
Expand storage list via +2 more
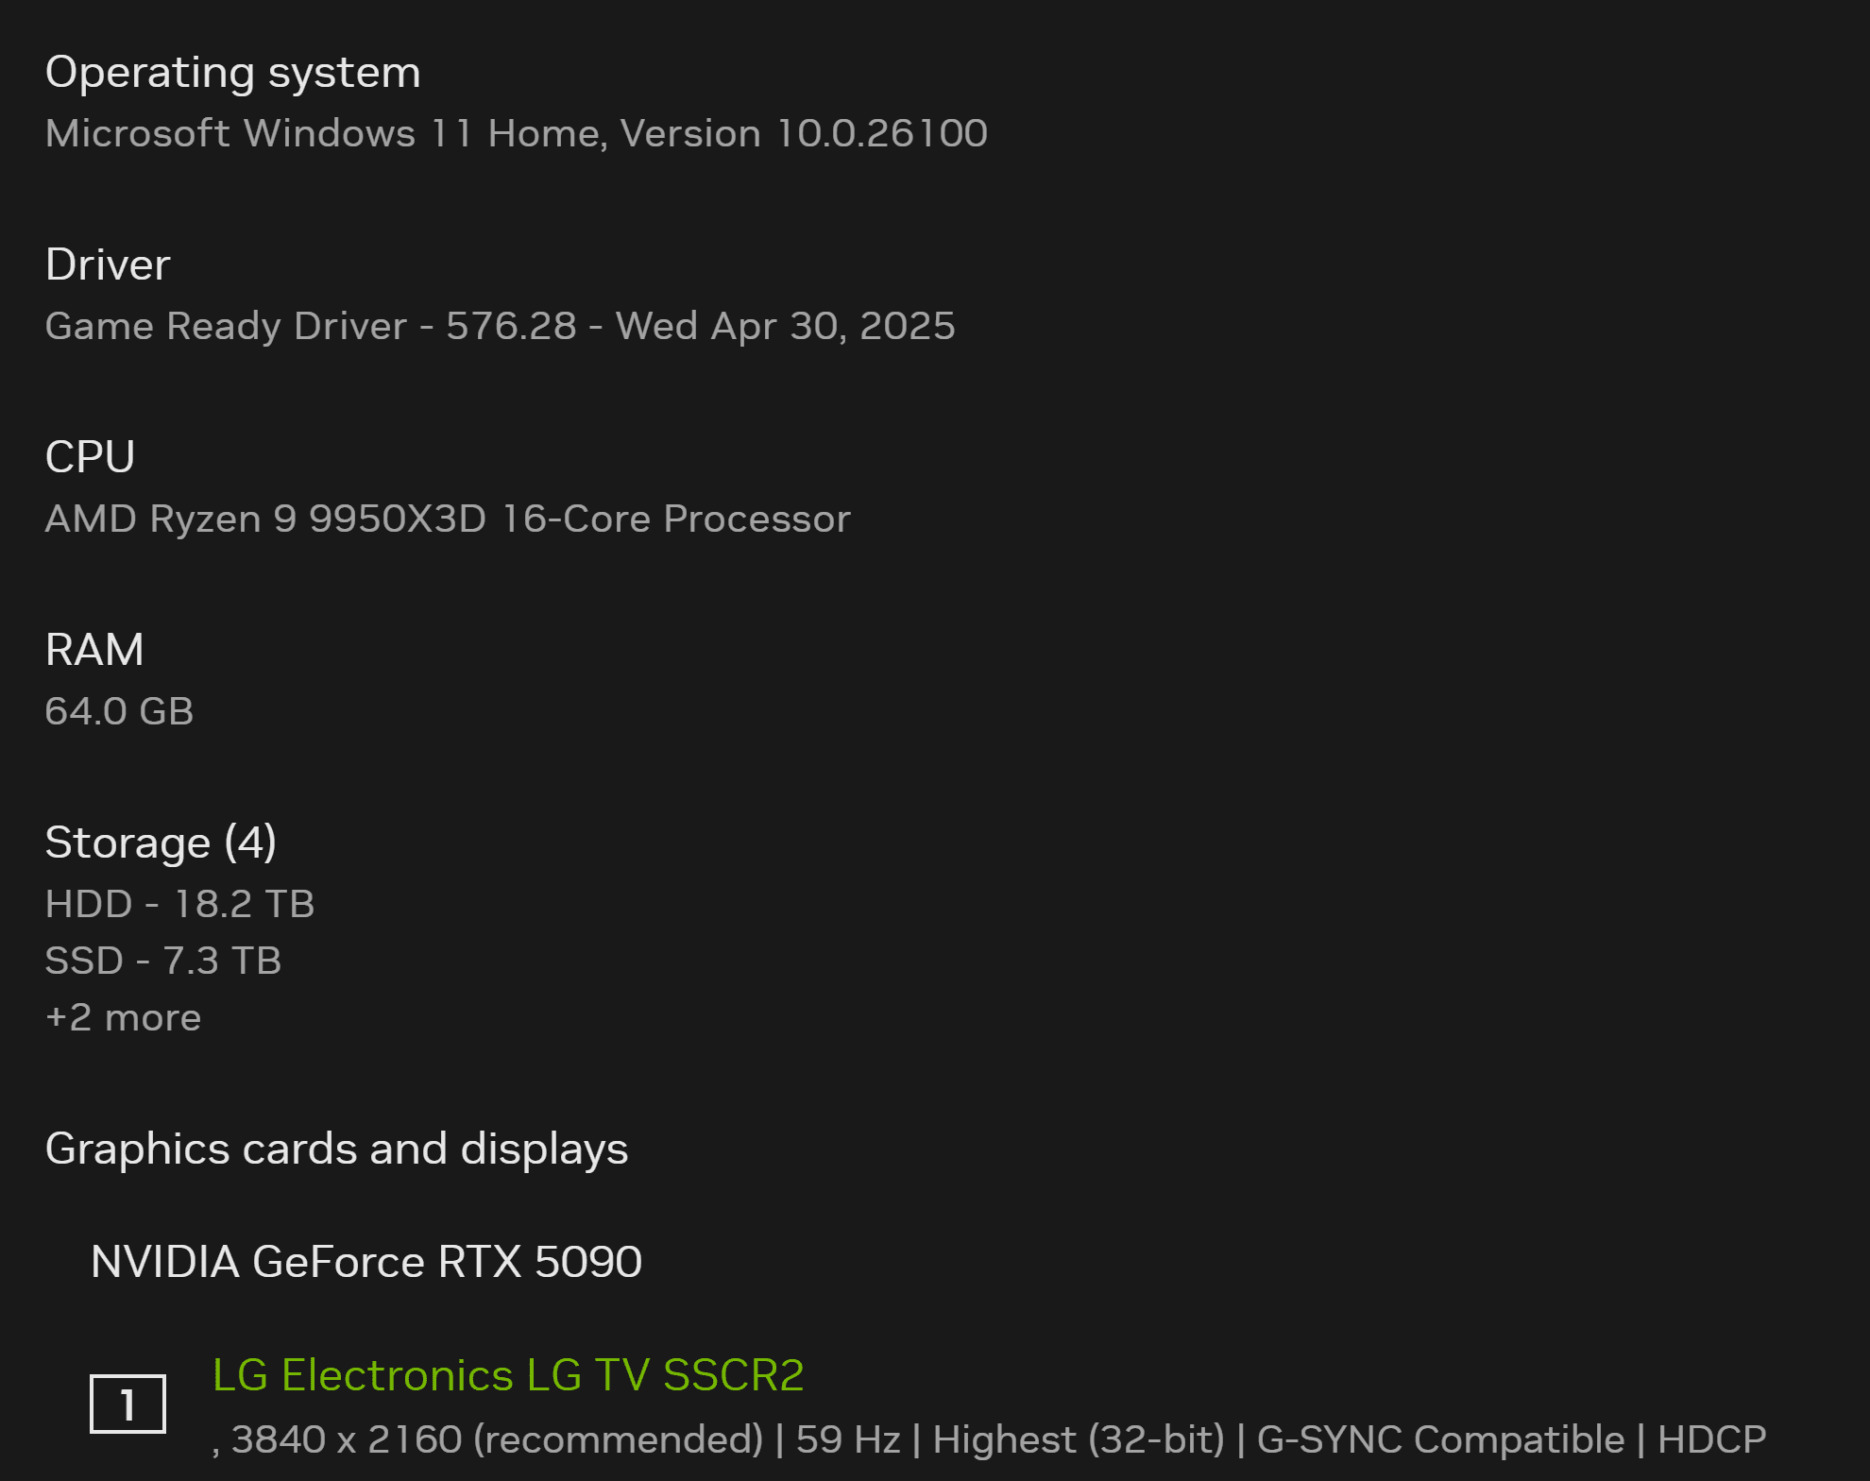pyautogui.click(x=123, y=1017)
